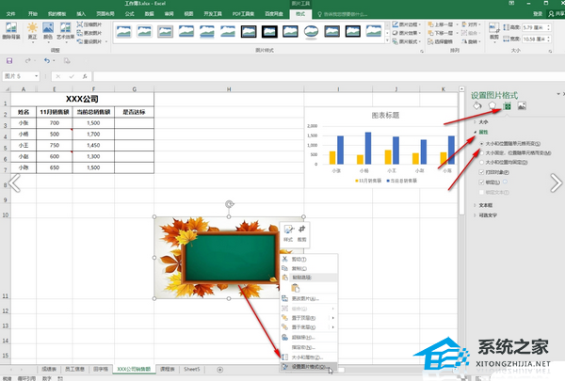This screenshot has height=381, width=565.
Task: Click the Crop icon in the mini toolbar
Action: click(x=302, y=233)
